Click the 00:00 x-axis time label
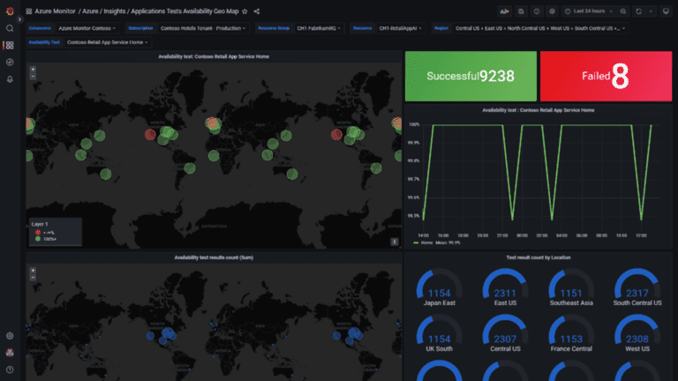The height and width of the screenshot is (381, 678). (522, 235)
